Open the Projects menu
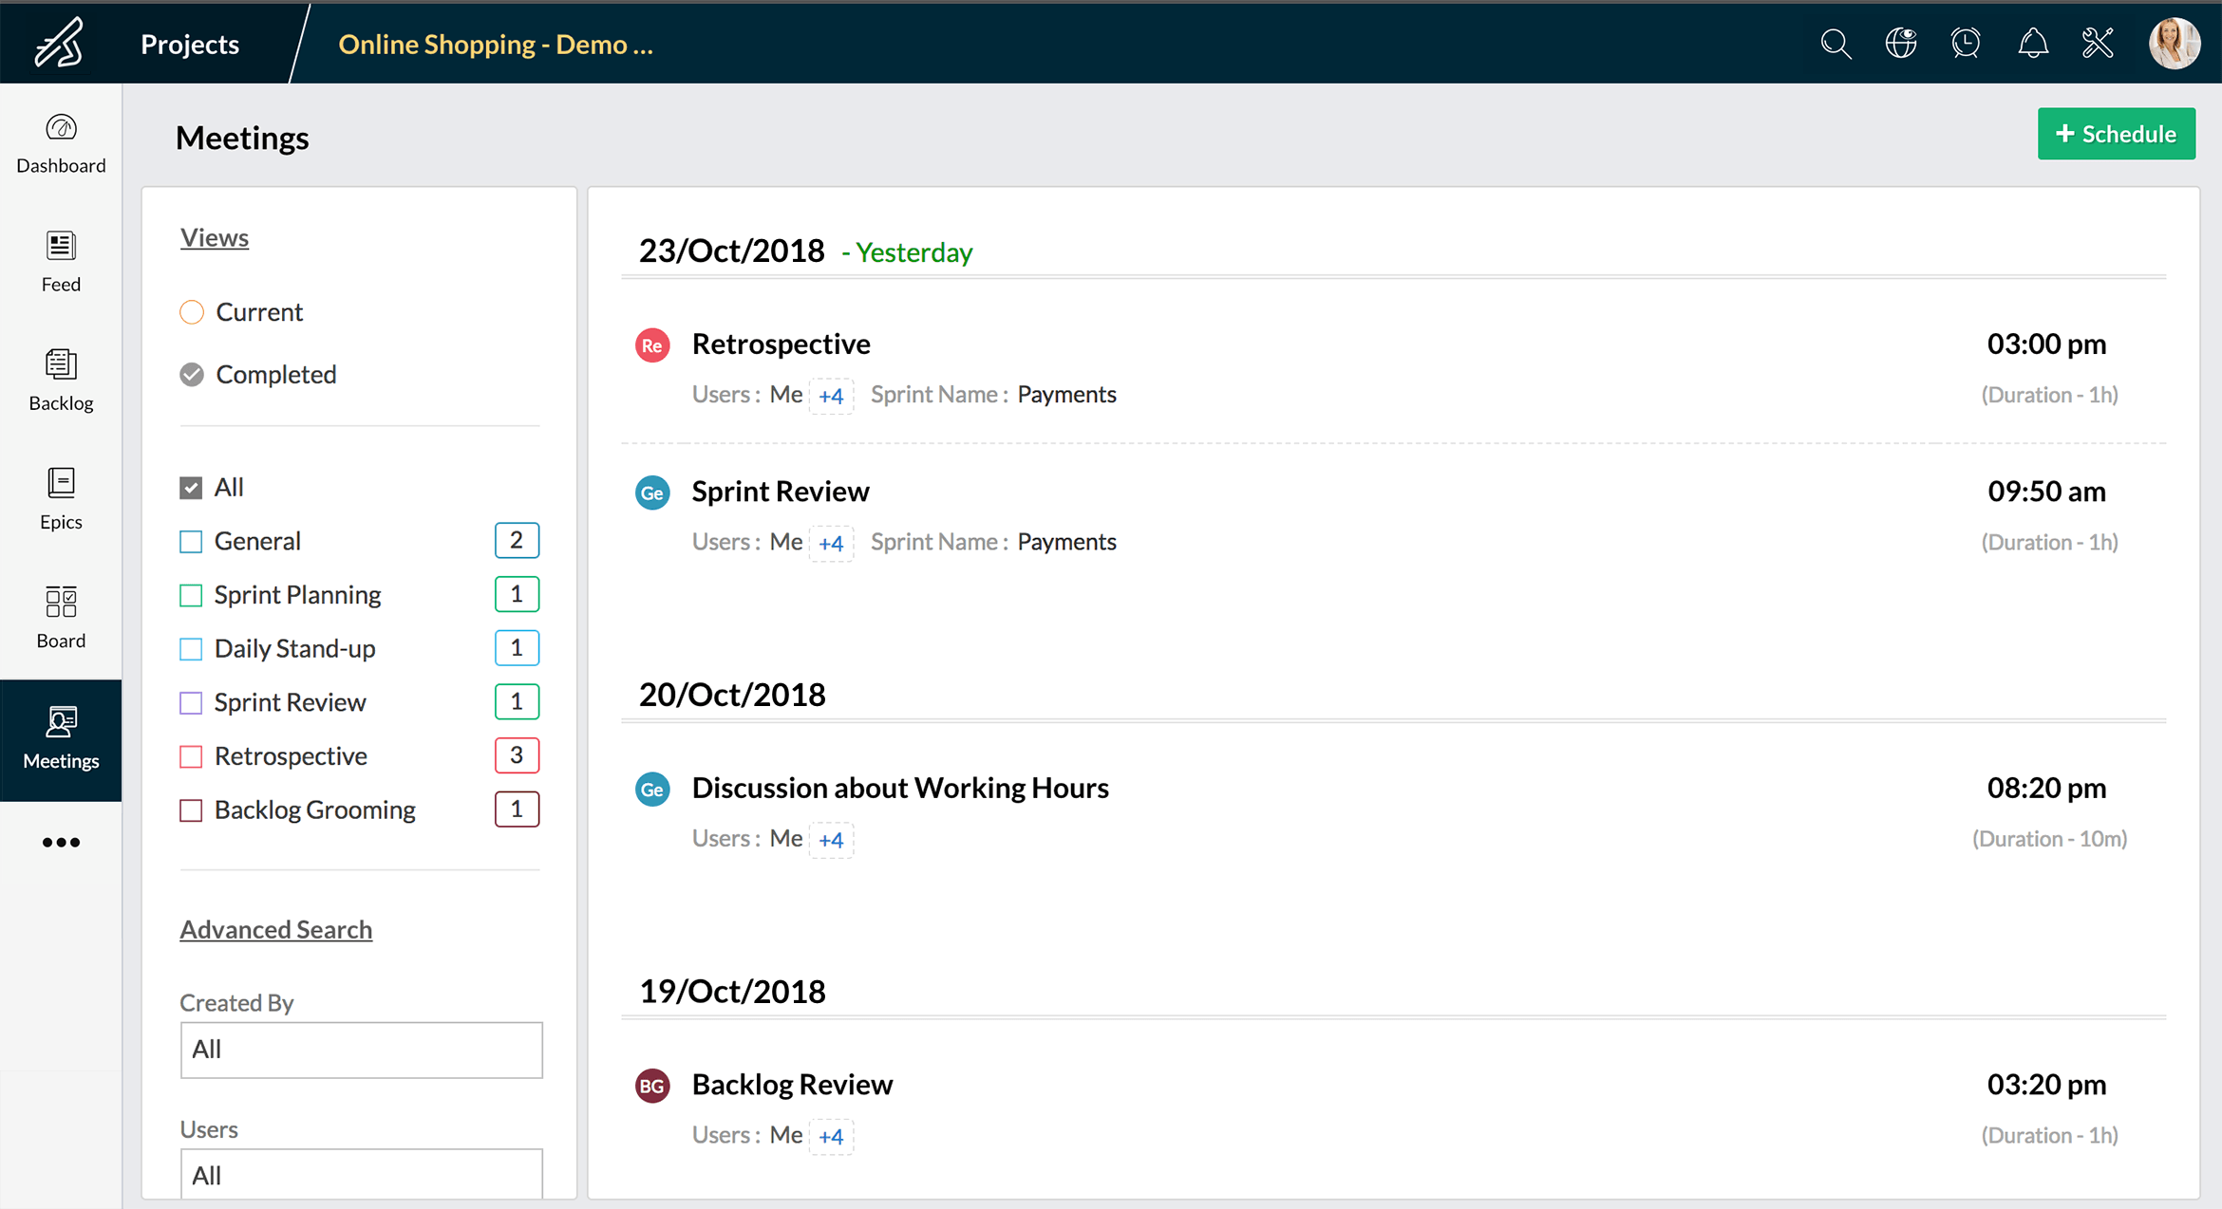This screenshot has width=2222, height=1209. [190, 44]
